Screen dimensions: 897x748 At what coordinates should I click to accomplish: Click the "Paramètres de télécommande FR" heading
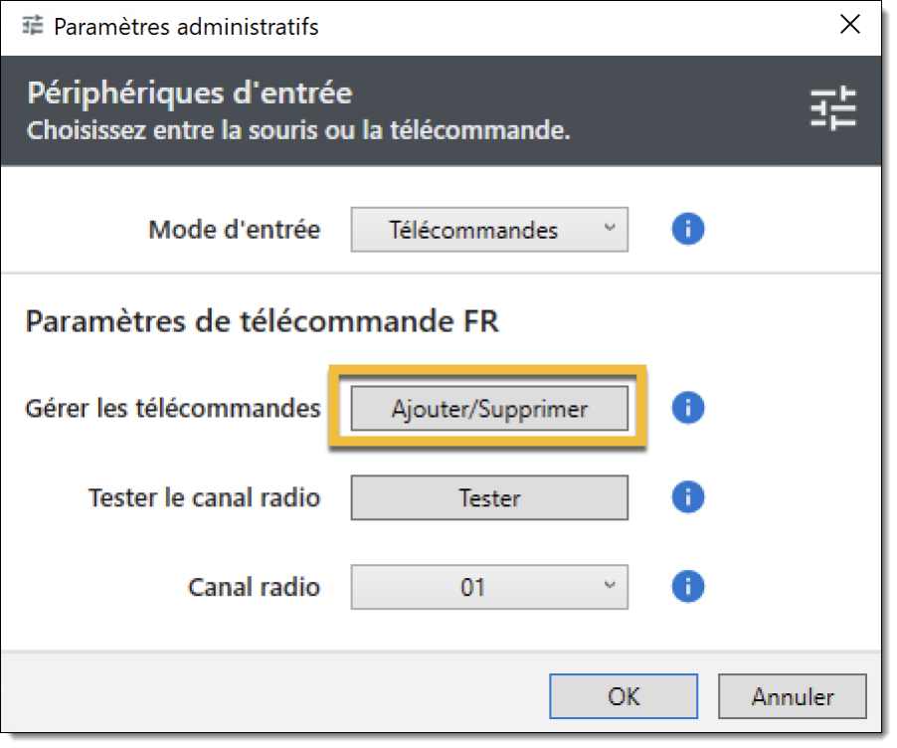tap(262, 321)
